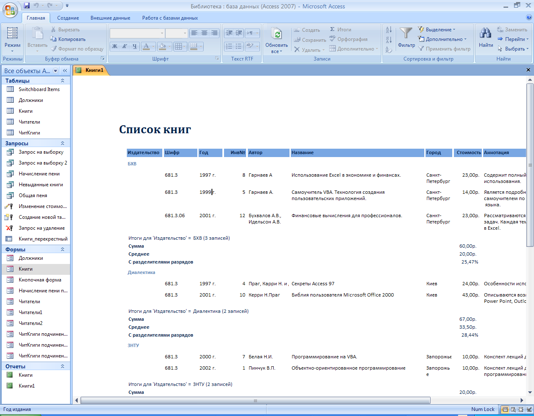
Task: Select the Книги1 document tab
Action: (x=91, y=70)
